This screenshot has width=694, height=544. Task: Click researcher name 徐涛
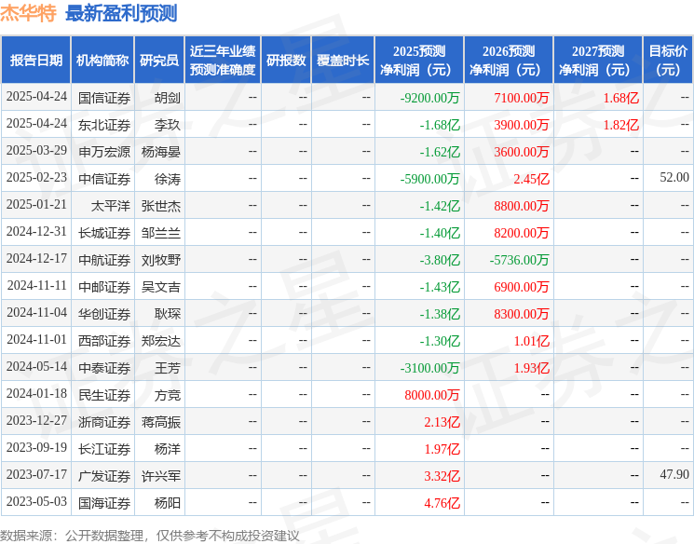[168, 179]
